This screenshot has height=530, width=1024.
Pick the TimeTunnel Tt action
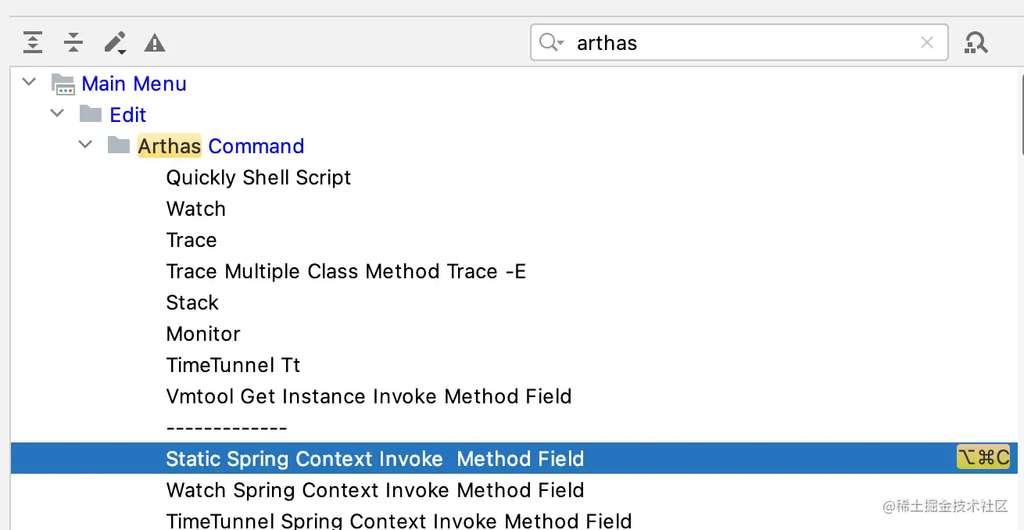[233, 365]
